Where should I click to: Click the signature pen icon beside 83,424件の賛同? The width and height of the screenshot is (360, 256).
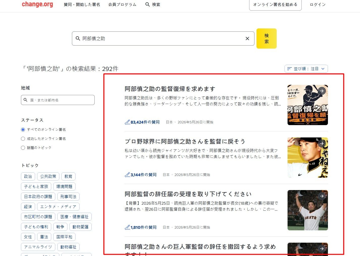[x=127, y=122]
